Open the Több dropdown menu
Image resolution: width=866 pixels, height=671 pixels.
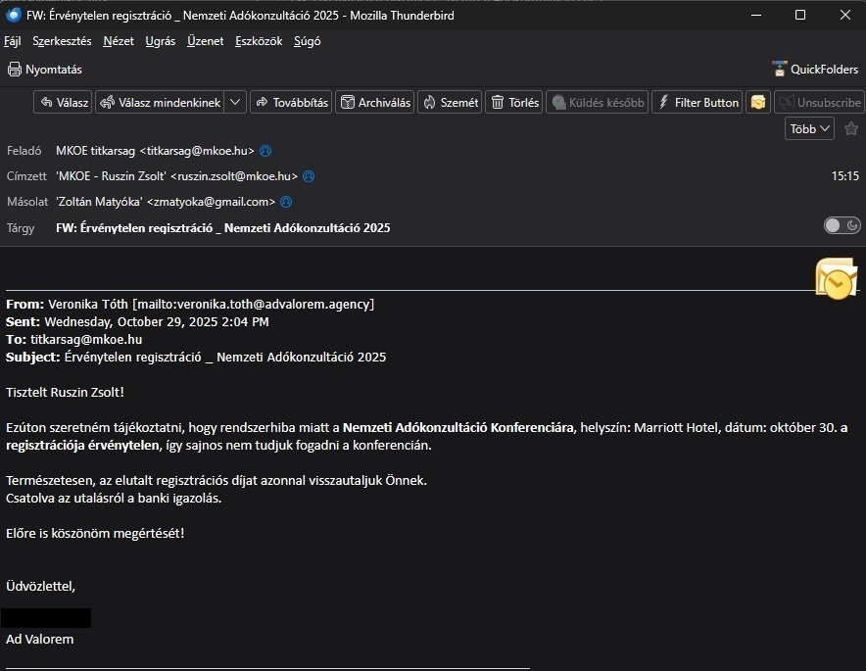click(x=809, y=128)
